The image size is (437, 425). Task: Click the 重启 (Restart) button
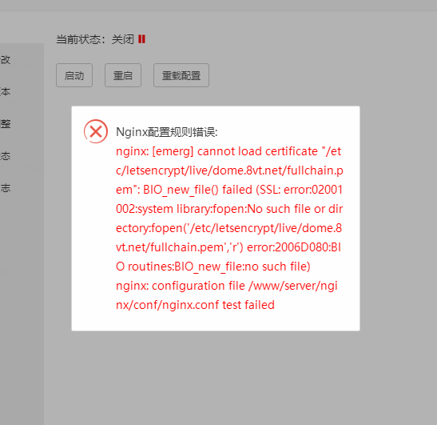tap(123, 75)
